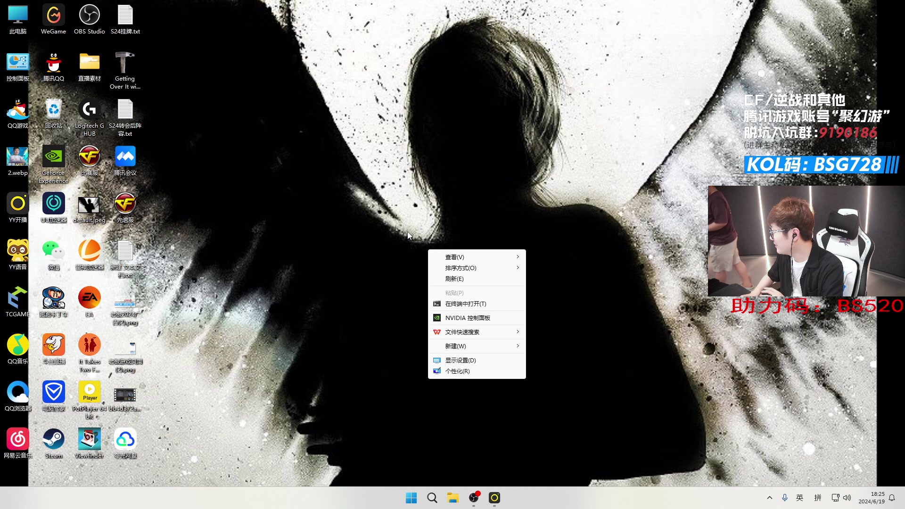Open File Explorer from taskbar
The image size is (905, 509).
[x=453, y=498]
